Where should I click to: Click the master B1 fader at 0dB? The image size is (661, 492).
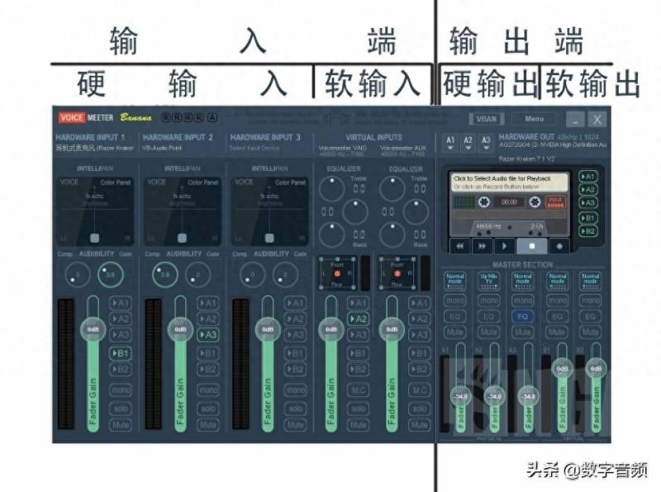click(x=563, y=368)
